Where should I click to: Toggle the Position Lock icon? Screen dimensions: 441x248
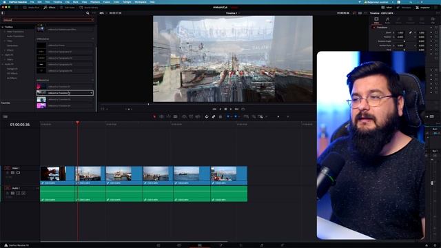[220, 116]
